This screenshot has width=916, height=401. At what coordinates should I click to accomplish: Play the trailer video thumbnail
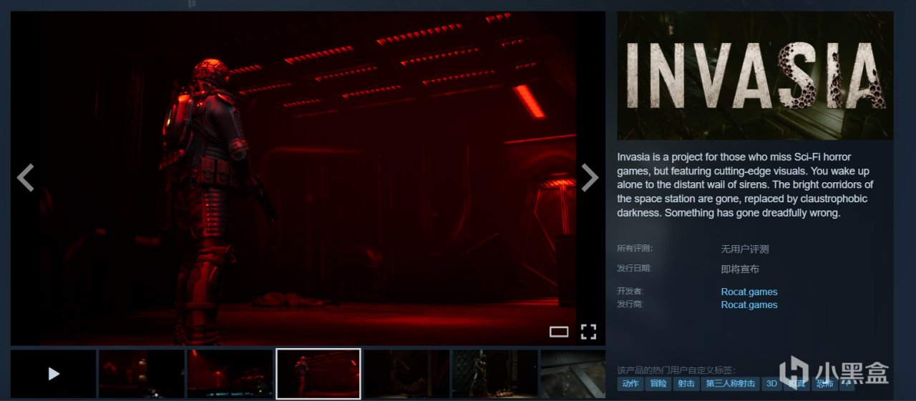coord(53,373)
